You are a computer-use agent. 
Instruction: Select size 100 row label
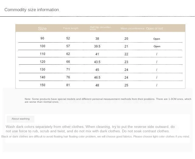(x=42, y=46)
